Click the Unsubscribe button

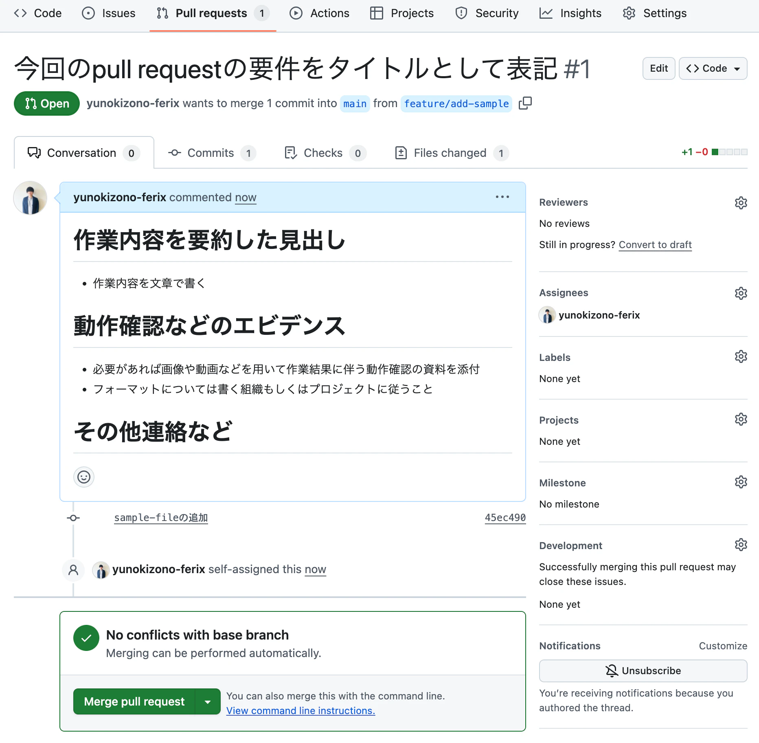[643, 671]
